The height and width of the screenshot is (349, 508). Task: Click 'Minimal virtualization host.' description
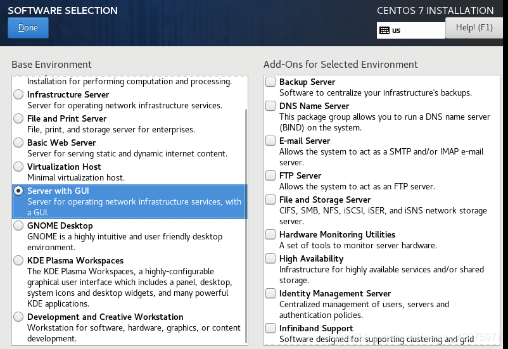point(76,177)
